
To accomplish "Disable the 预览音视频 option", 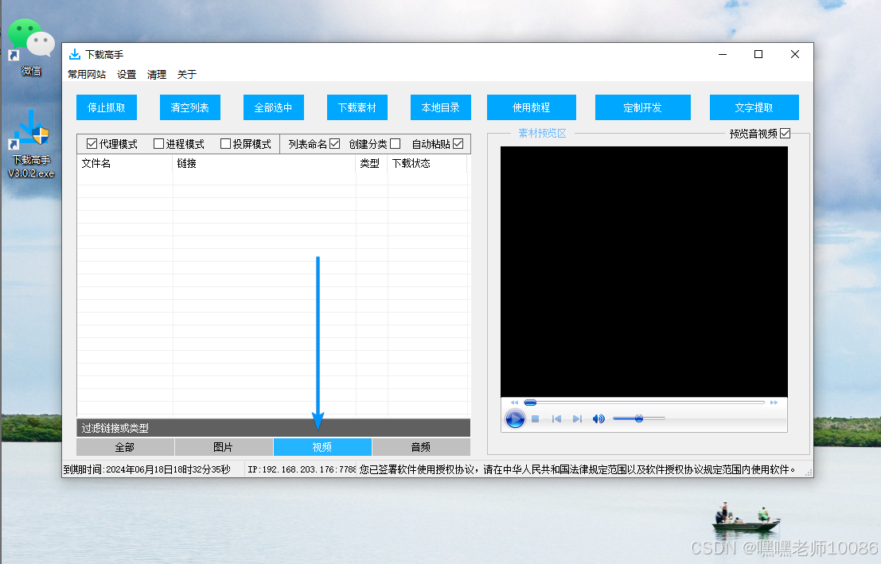I will 784,134.
